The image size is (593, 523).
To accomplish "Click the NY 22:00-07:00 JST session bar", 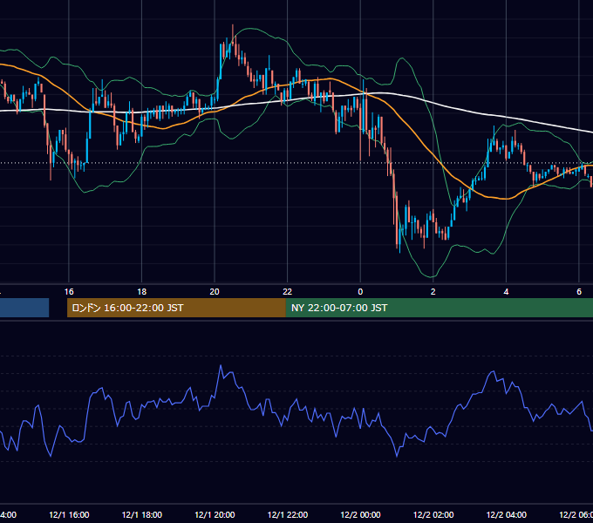I will pyautogui.click(x=439, y=308).
